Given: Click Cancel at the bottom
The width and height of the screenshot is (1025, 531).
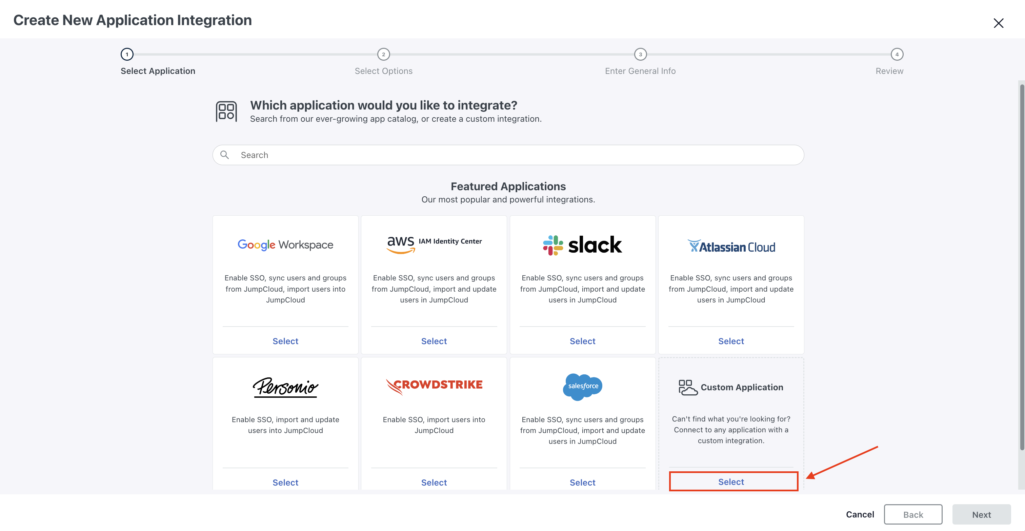Looking at the screenshot, I should tap(860, 514).
